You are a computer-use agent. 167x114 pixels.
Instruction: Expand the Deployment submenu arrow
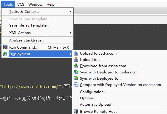[70, 54]
